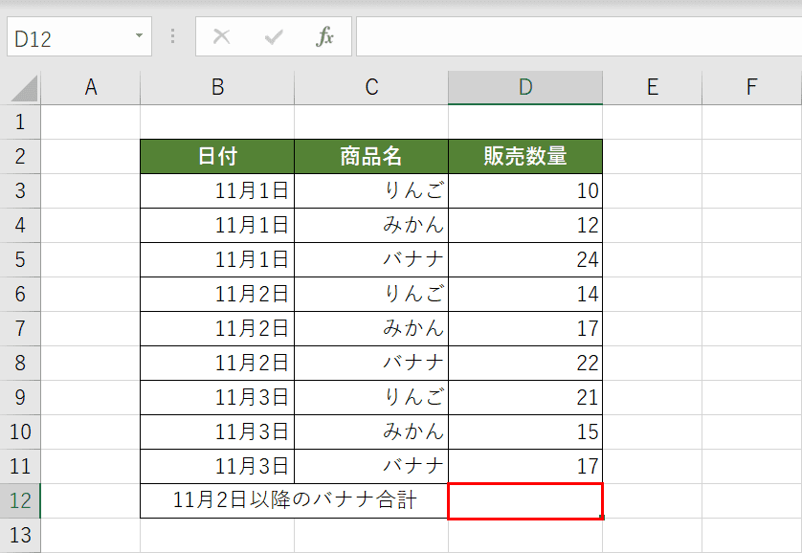Click the りんご cell in row 9

click(371, 398)
